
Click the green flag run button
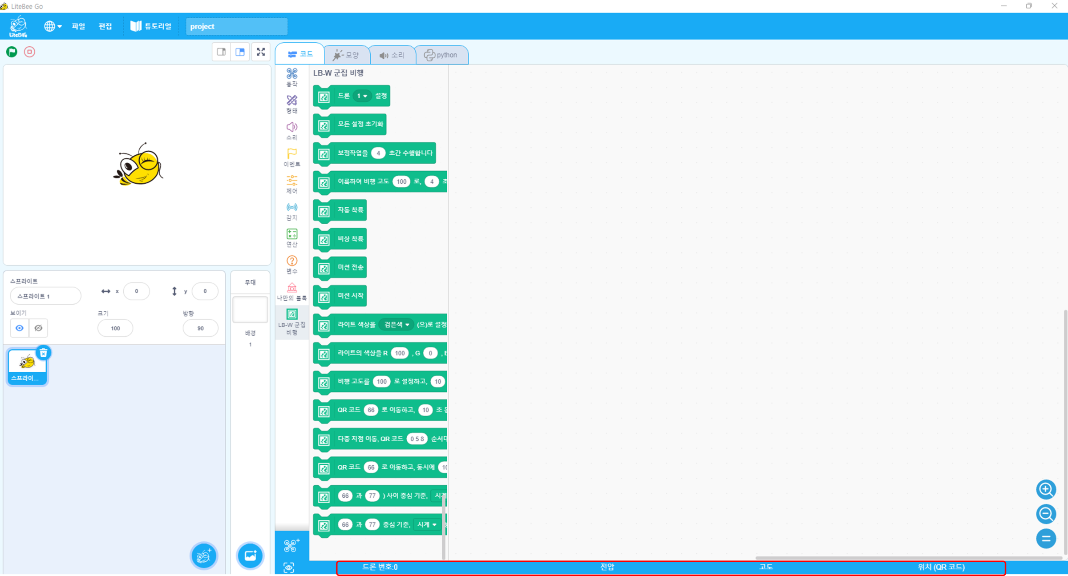(x=12, y=52)
